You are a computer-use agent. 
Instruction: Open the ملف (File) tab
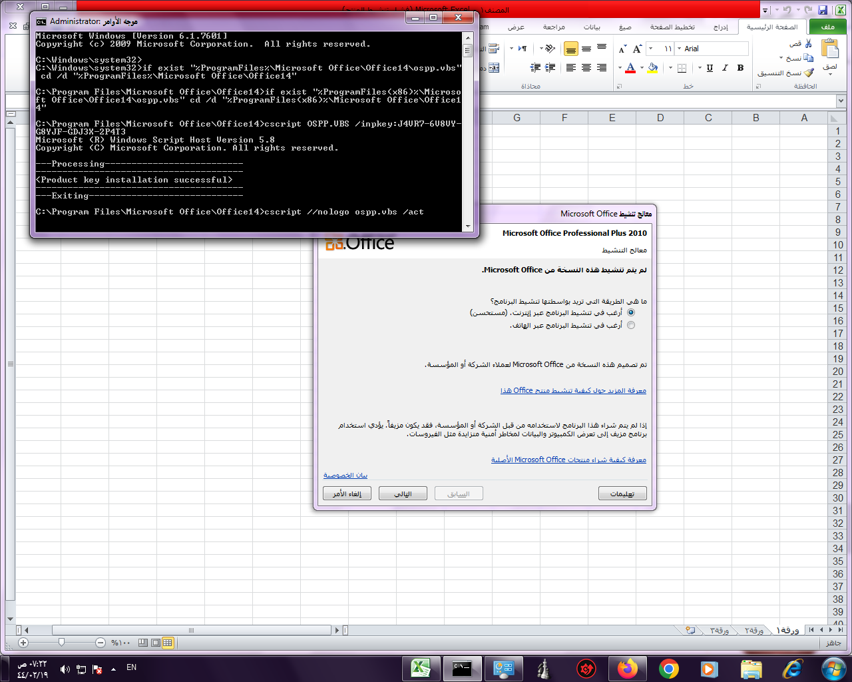pyautogui.click(x=828, y=27)
